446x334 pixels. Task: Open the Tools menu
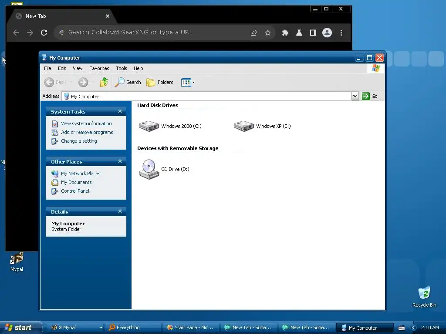tap(122, 68)
